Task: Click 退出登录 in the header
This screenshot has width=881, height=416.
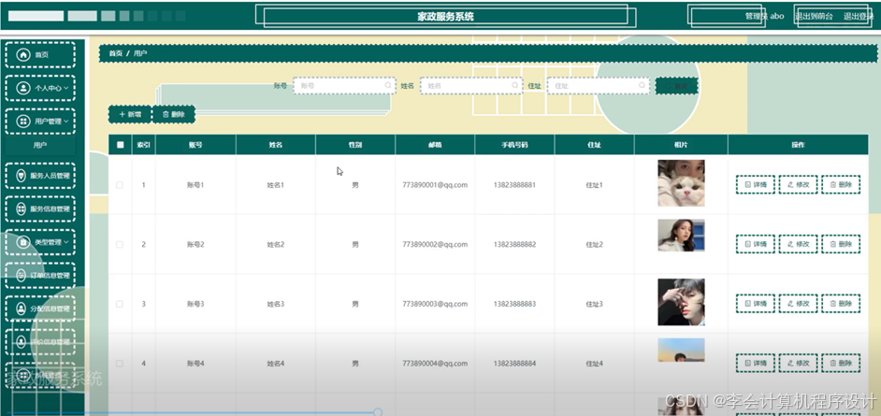Action: coord(859,16)
